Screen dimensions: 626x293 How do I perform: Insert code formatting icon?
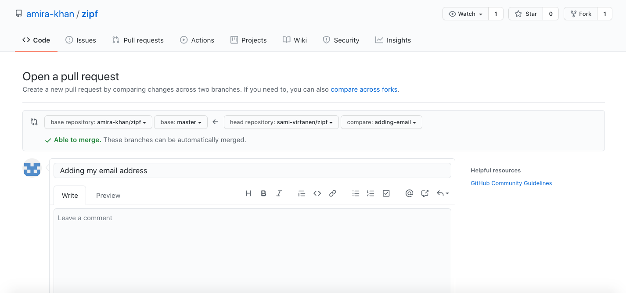point(317,193)
